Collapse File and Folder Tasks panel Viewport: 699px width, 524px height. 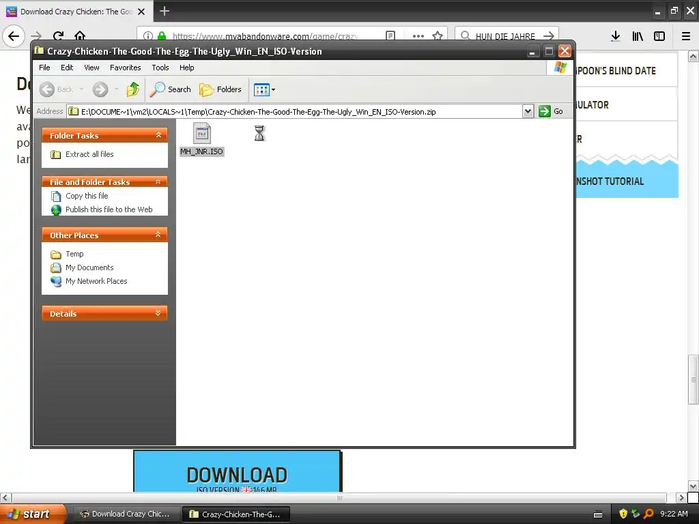158,181
